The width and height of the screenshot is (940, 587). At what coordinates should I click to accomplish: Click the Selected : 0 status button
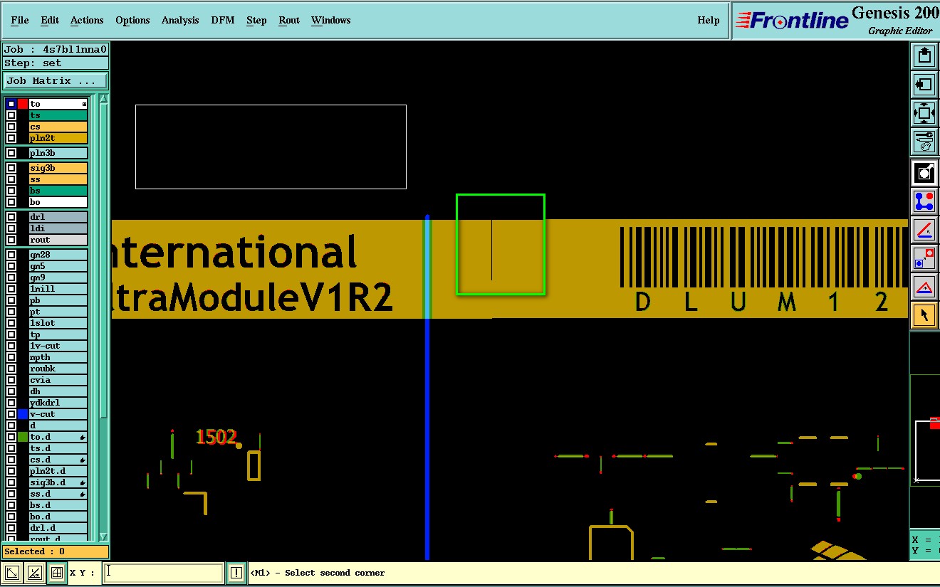[56, 551]
